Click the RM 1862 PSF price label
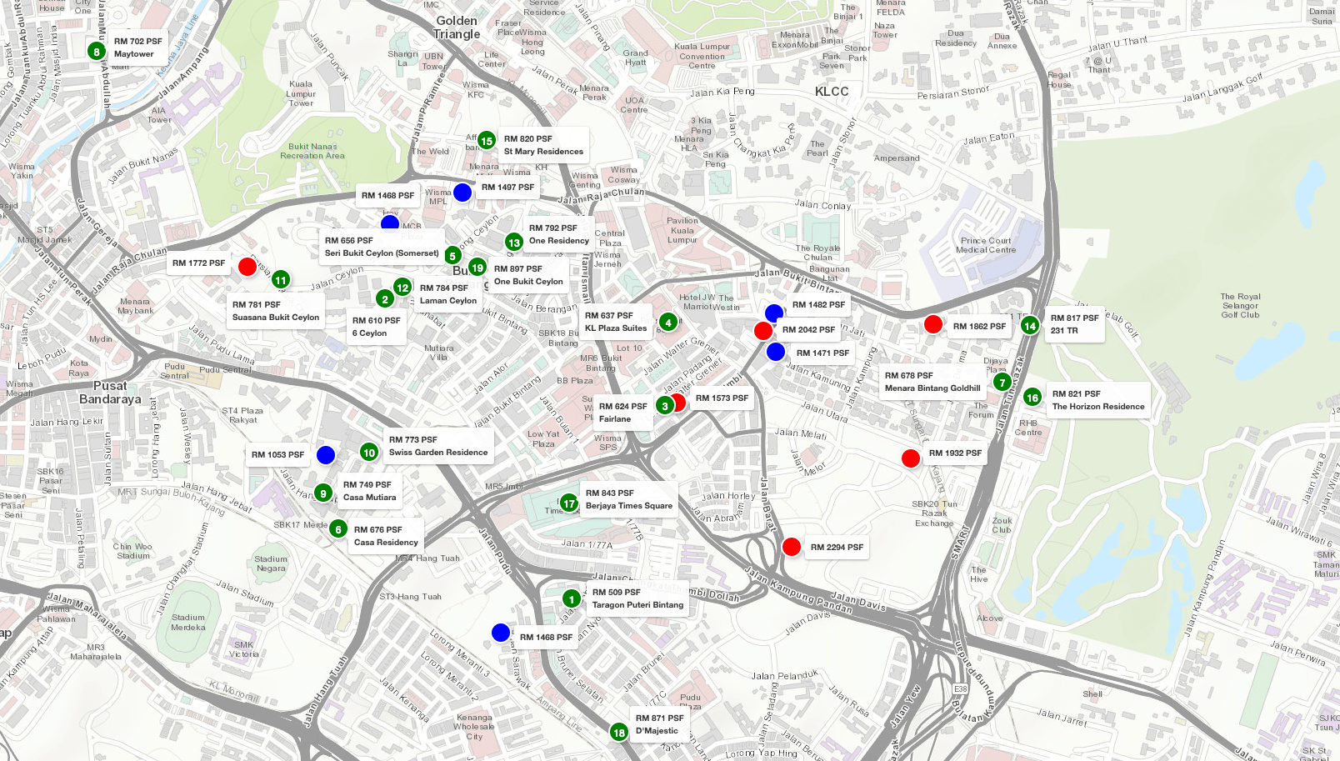The width and height of the screenshot is (1340, 761). coord(979,327)
